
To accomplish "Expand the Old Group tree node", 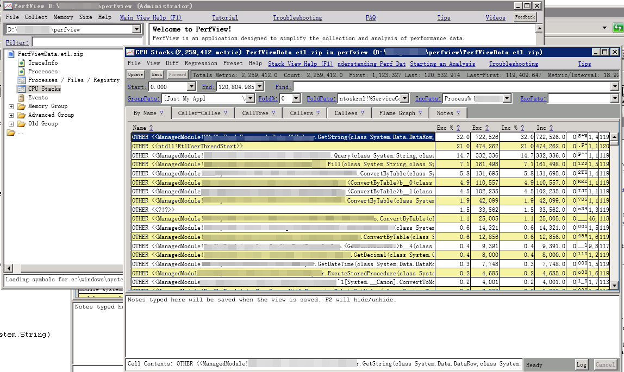I will (x=11, y=124).
